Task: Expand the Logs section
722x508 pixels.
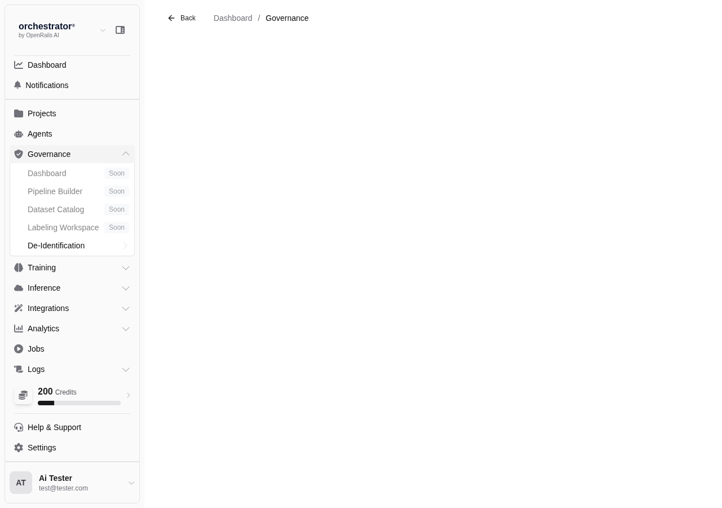Action: (x=72, y=369)
